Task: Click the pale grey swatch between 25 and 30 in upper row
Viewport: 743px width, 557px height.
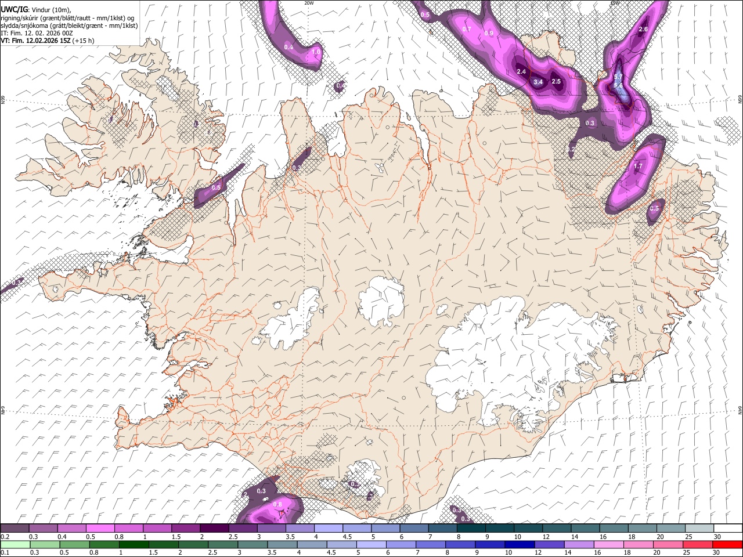Action: click(x=699, y=528)
